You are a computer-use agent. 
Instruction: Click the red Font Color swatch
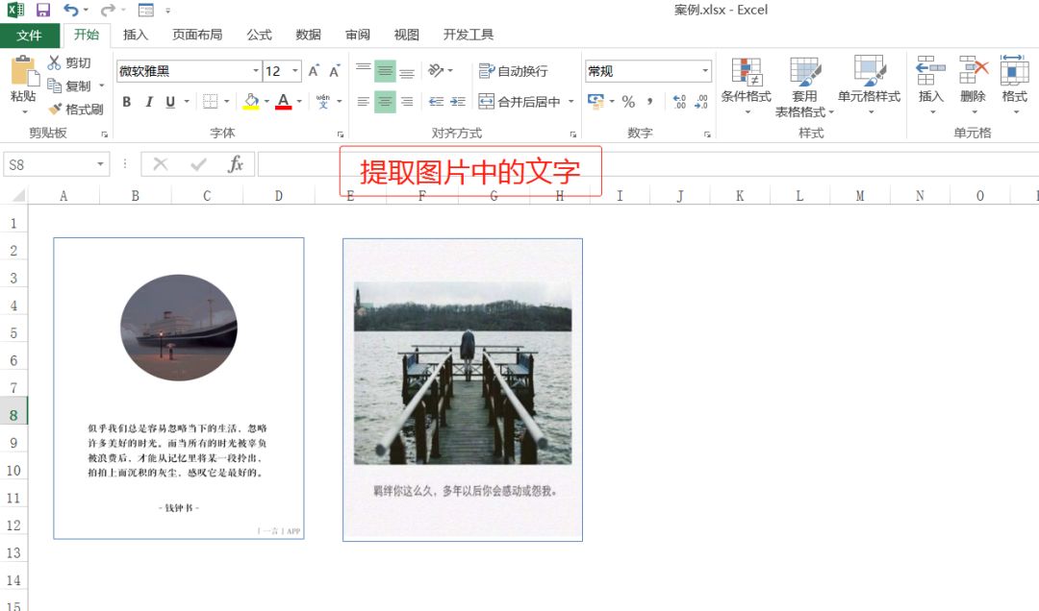tap(285, 107)
